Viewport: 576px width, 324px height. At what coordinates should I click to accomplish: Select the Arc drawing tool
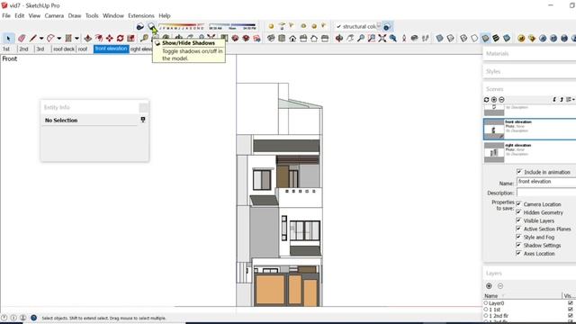(x=50, y=38)
